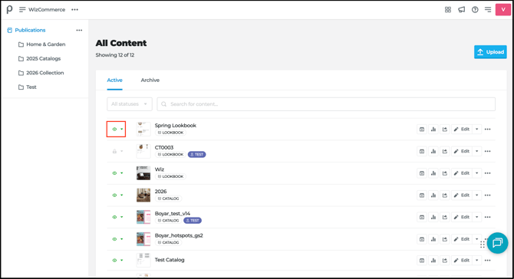Focus the Search for content field
The height and width of the screenshot is (279, 514).
point(326,104)
